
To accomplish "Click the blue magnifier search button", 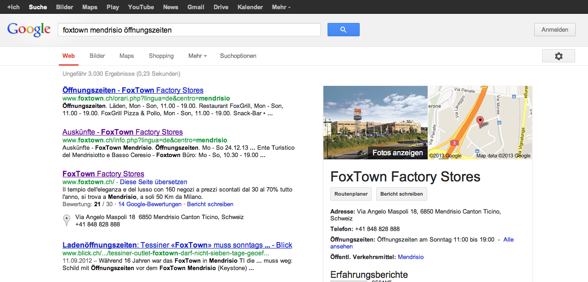I will coord(343,30).
